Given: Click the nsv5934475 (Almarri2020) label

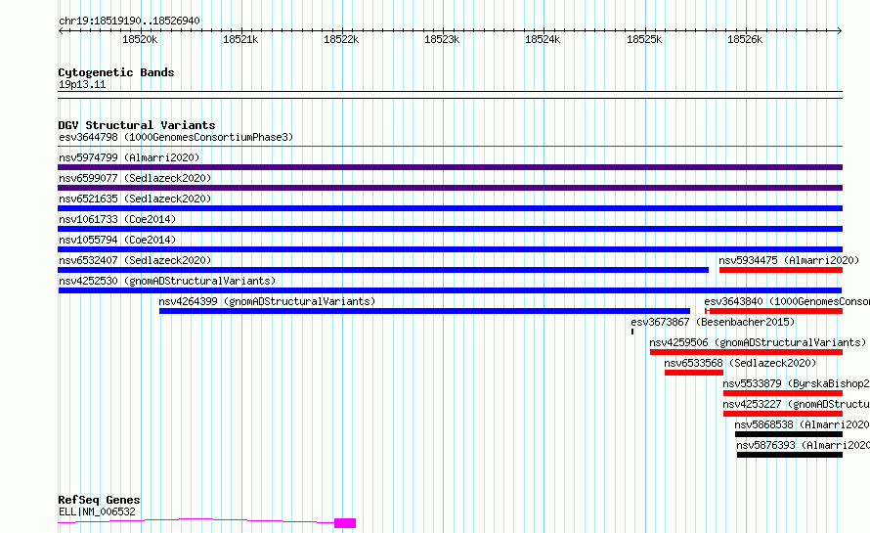Looking at the screenshot, I should [x=789, y=260].
